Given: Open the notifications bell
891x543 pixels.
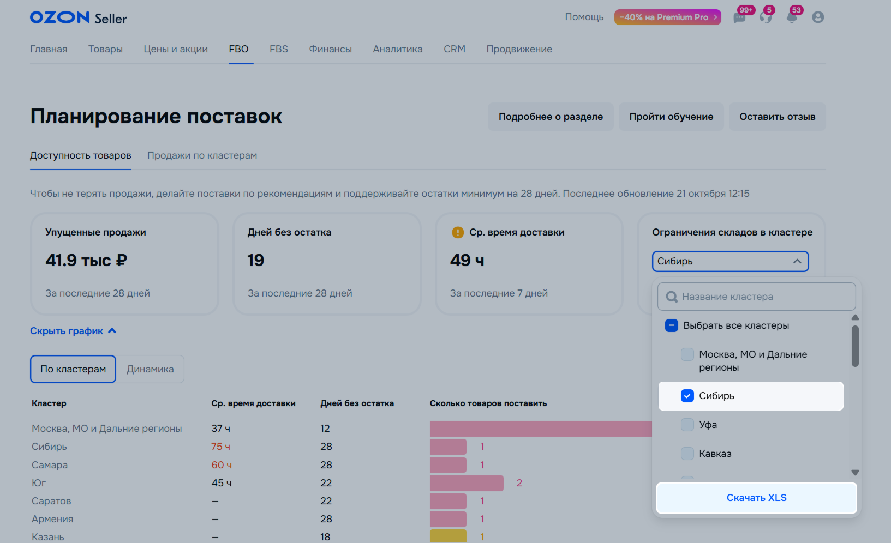Looking at the screenshot, I should [x=792, y=18].
